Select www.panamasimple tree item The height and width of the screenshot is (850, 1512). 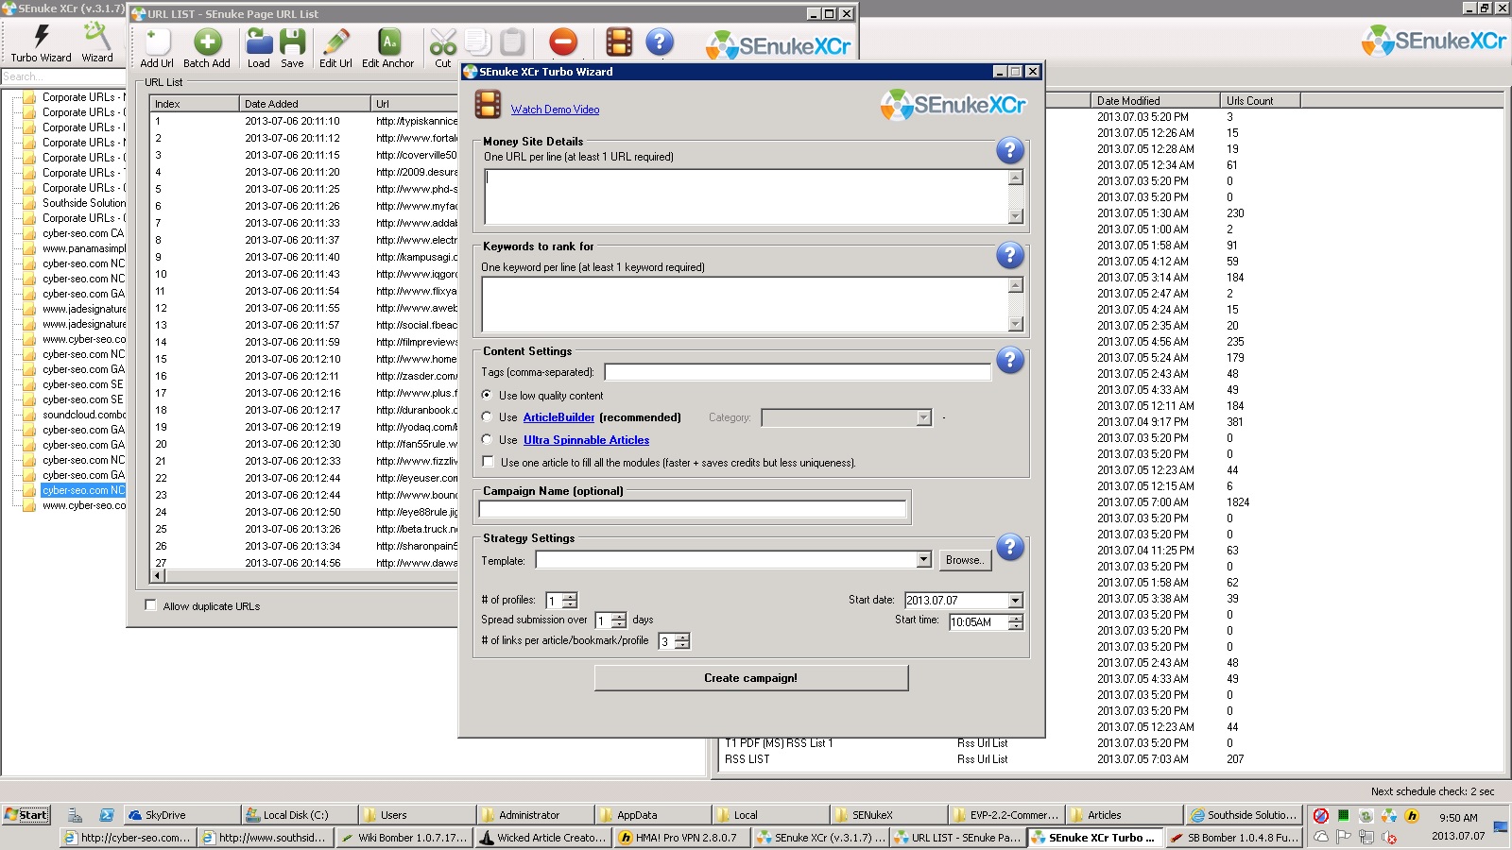point(84,248)
